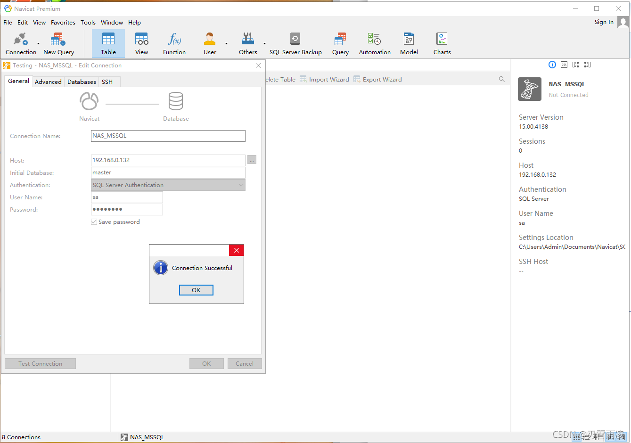Click the search magnifier in object toolbar

(x=502, y=79)
